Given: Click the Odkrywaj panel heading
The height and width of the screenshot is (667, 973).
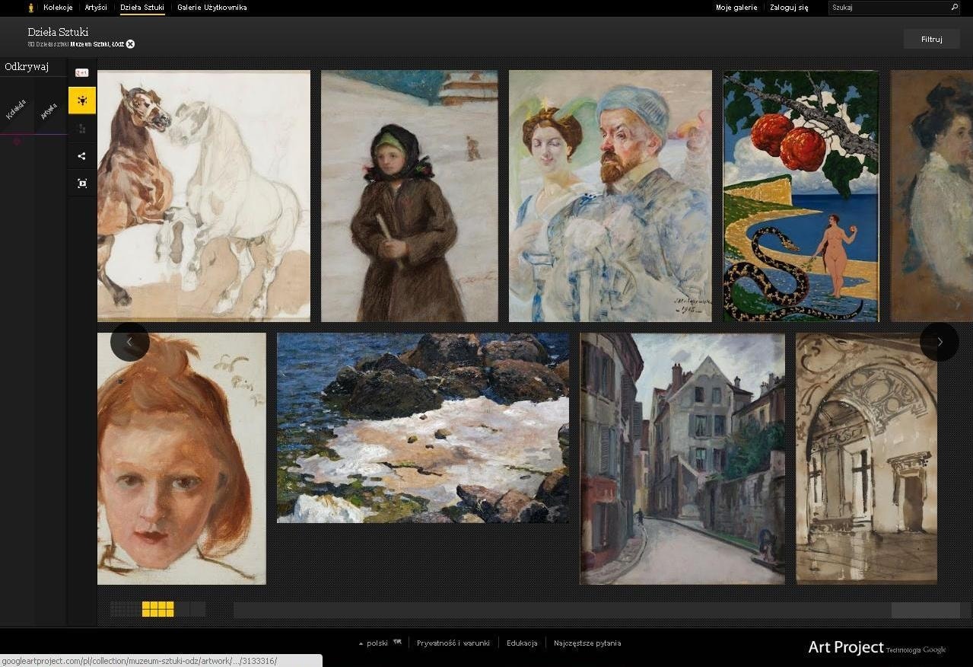Looking at the screenshot, I should point(27,67).
